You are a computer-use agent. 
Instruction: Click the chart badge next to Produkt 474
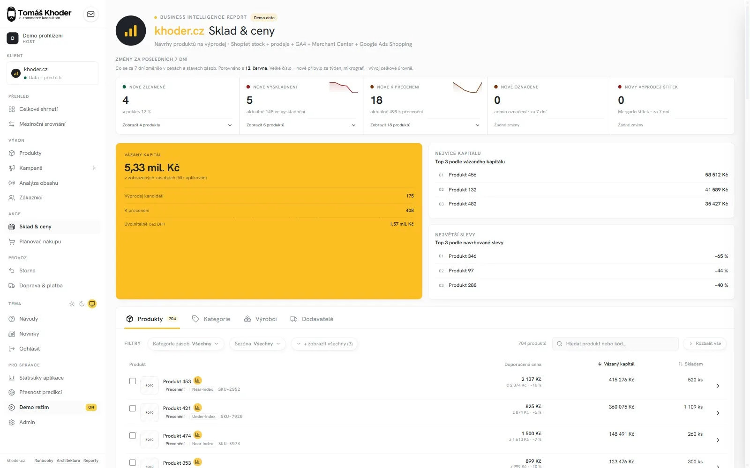198,435
